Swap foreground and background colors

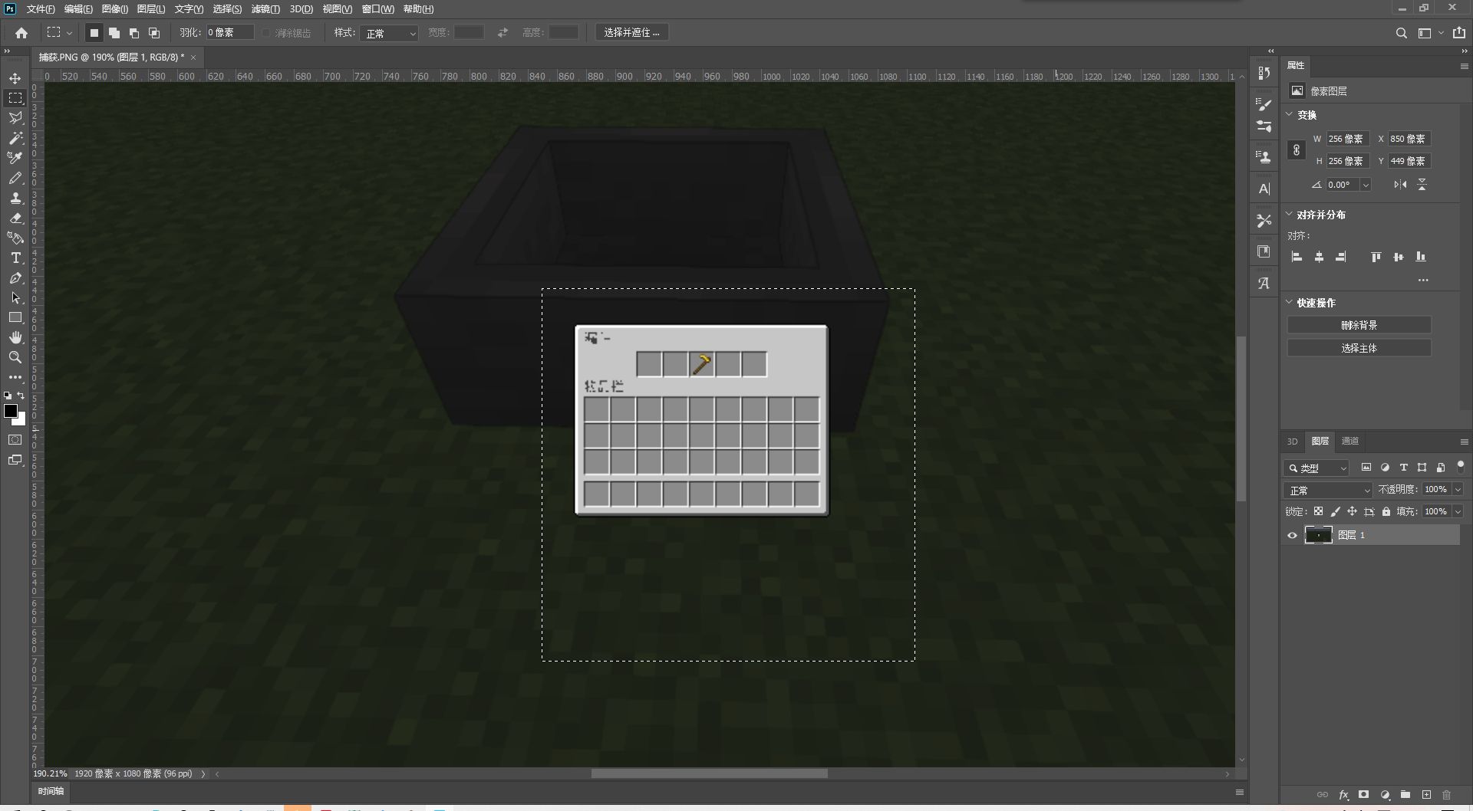[x=21, y=396]
